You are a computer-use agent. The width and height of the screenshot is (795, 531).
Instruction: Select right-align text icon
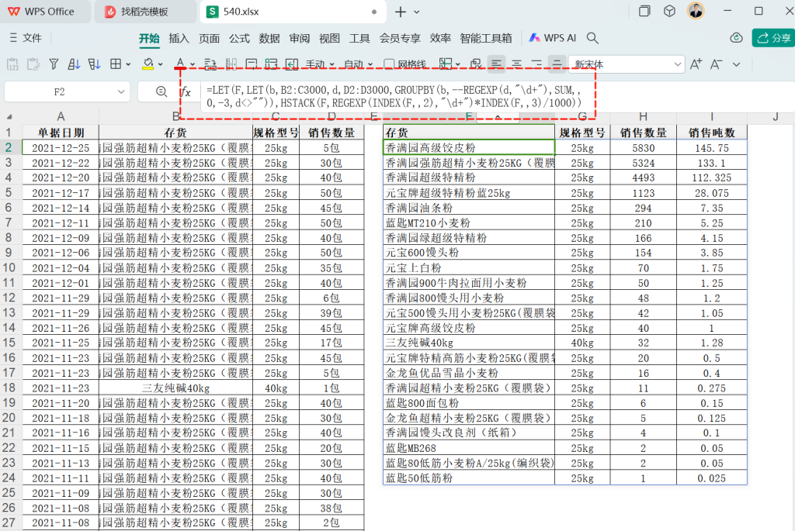click(537, 64)
